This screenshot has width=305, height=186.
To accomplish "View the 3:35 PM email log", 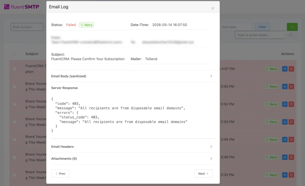I will [285, 175].
